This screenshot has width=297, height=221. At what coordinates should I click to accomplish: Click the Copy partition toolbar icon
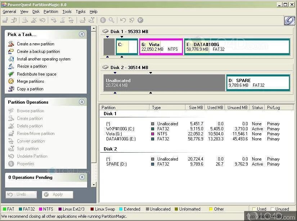[x=14, y=20]
